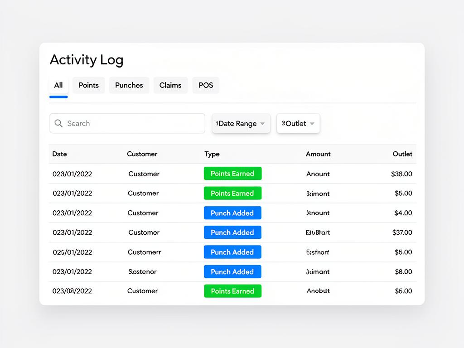Image resolution: width=464 pixels, height=348 pixels.
Task: Click the Punch Added badge in the fourth row
Action: pyautogui.click(x=232, y=232)
